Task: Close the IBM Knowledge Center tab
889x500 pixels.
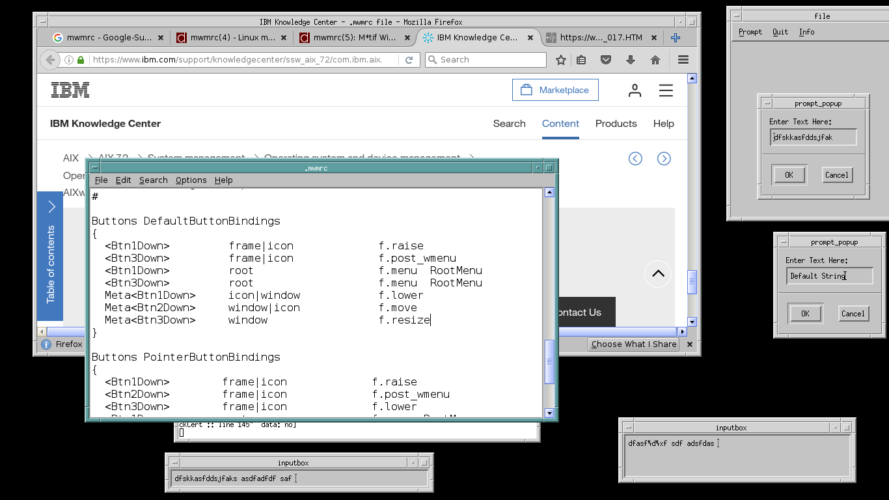Action: [530, 38]
